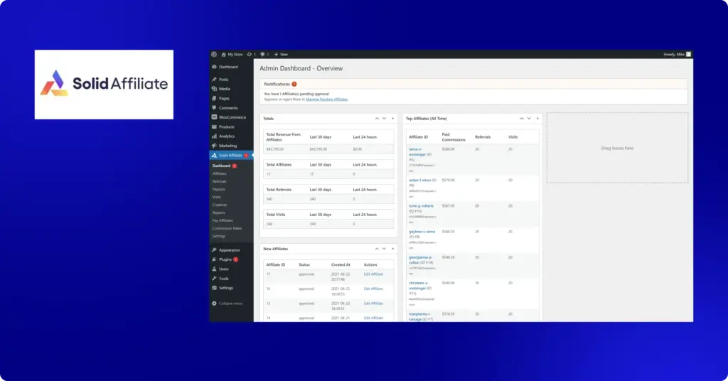Move New Affiliates box down
Image resolution: width=728 pixels, height=381 pixels.
point(384,249)
